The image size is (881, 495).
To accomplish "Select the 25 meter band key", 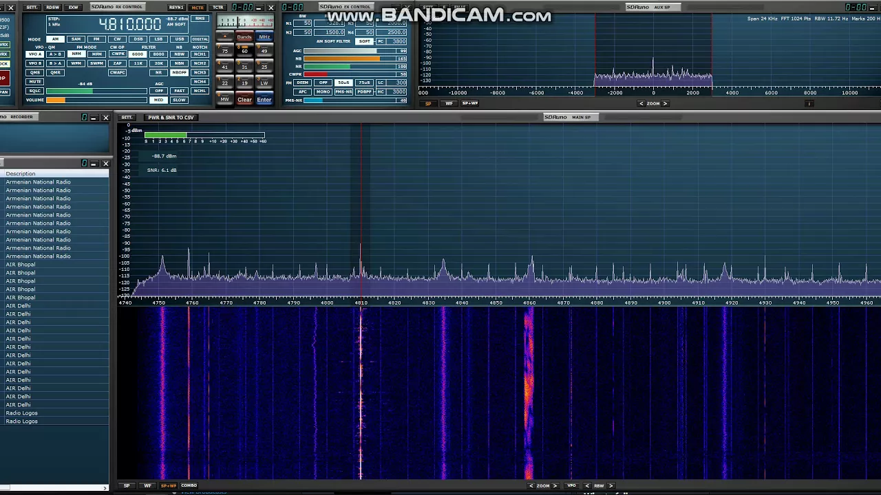I will 264,66.
